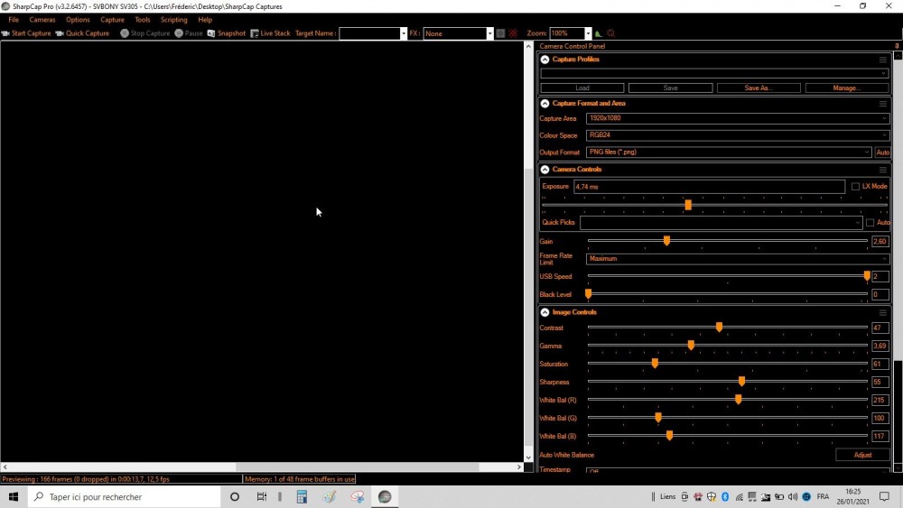Collapse the Capture Profiles section
The width and height of the screenshot is (903, 508).
545,60
